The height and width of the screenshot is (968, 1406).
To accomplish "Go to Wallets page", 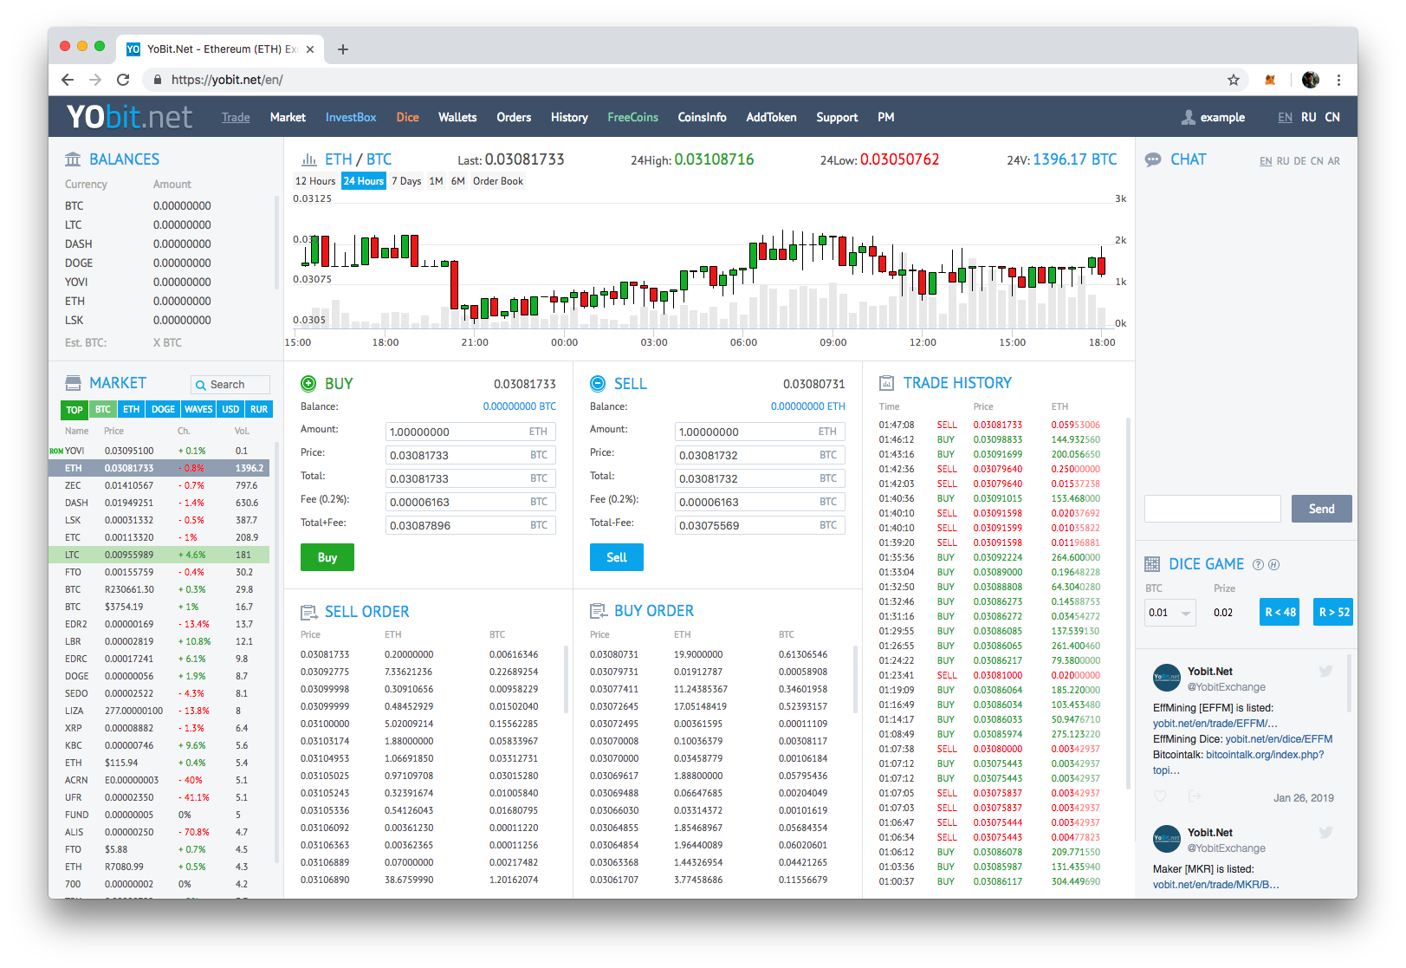I will point(457,117).
